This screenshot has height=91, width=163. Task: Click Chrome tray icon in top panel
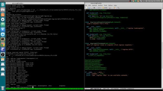pyautogui.click(x=133, y=1)
